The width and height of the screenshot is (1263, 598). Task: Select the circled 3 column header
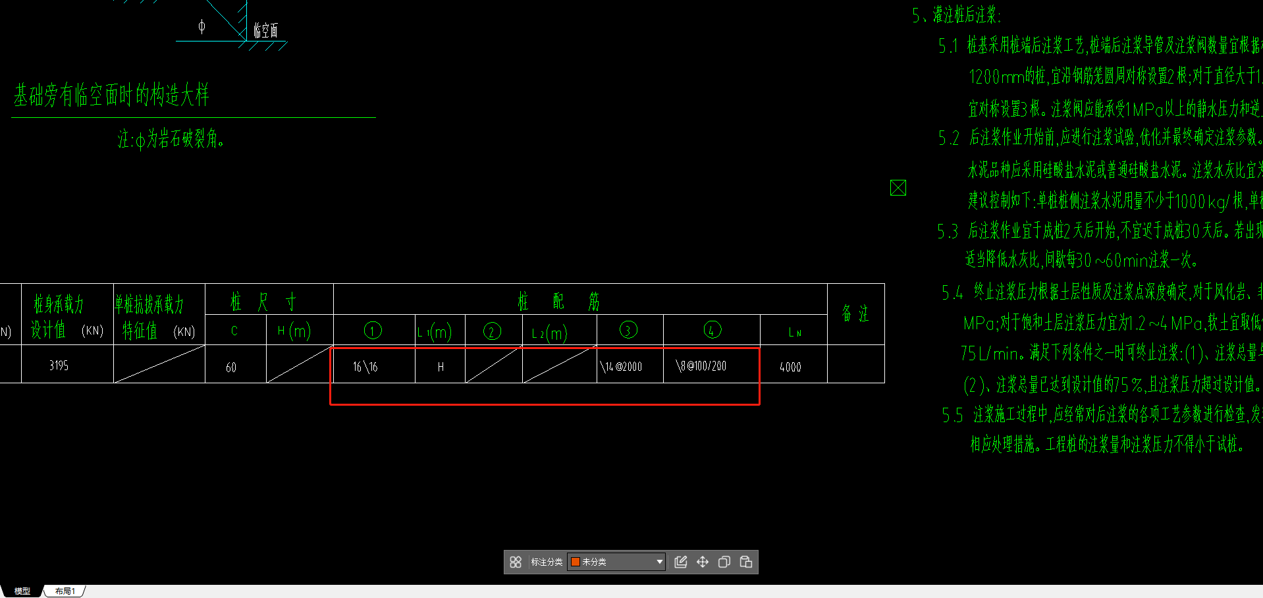pyautogui.click(x=628, y=329)
